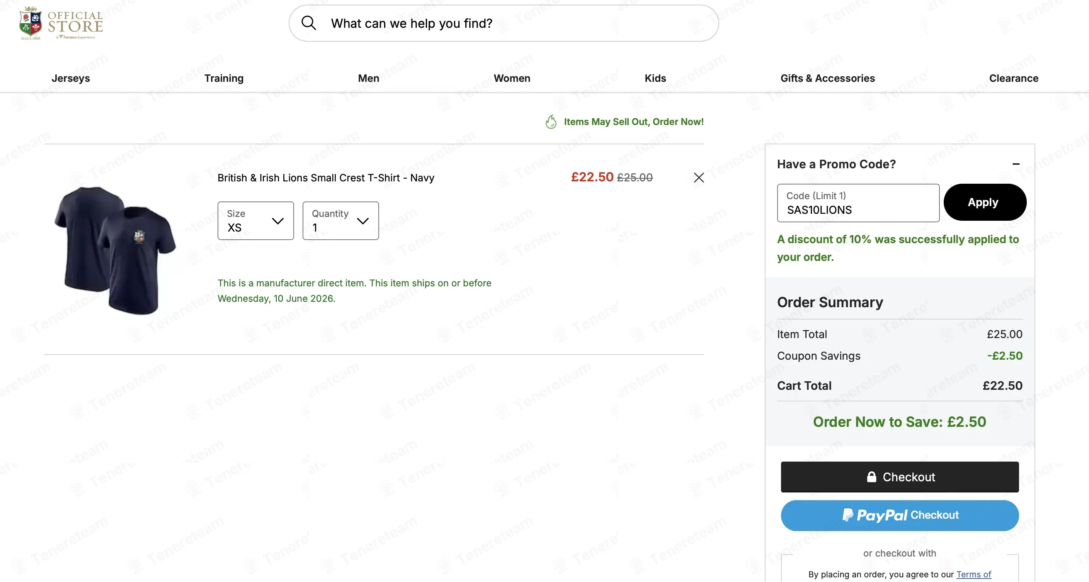Focus the product search box
This screenshot has height=582, width=1089.
coord(504,23)
